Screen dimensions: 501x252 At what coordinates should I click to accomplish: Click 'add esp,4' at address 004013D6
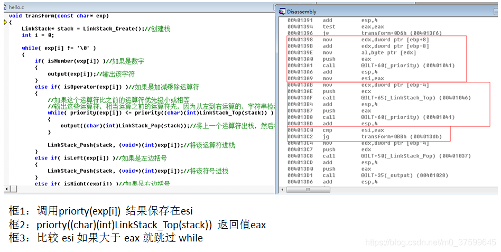coord(332,182)
